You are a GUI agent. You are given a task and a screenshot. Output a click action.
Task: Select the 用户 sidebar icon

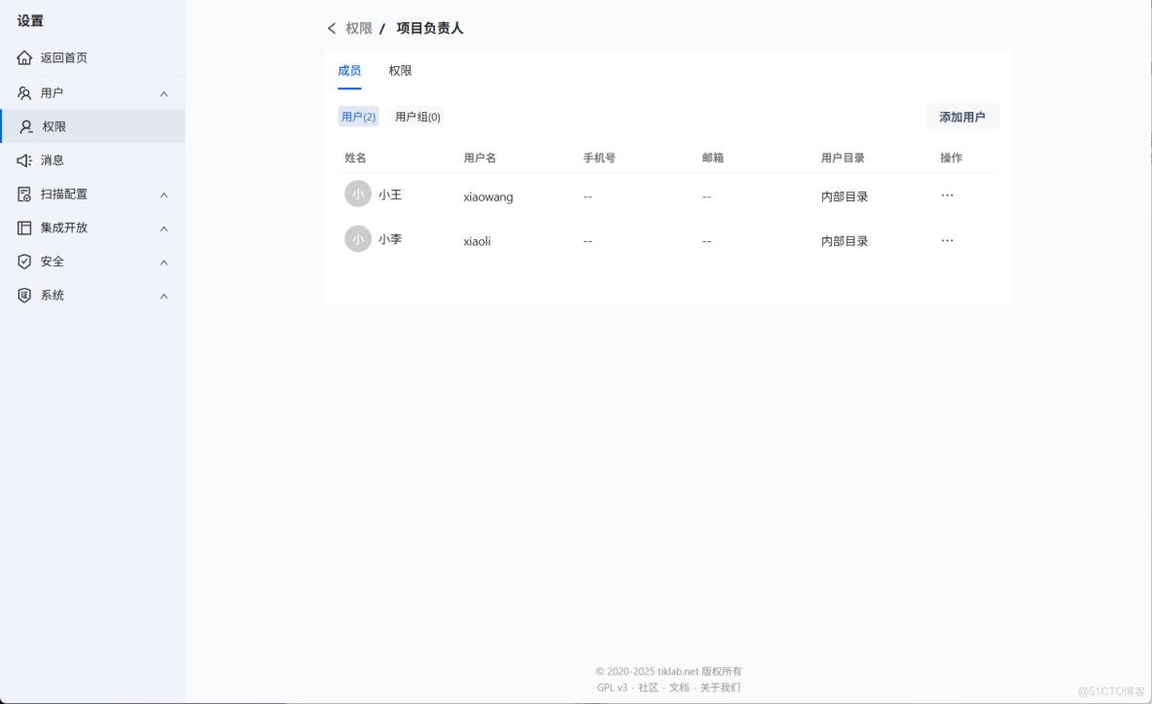point(23,92)
